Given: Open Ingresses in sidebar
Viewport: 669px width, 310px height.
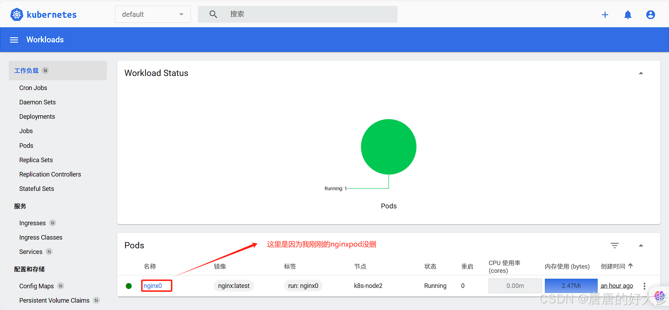Looking at the screenshot, I should coord(33,223).
